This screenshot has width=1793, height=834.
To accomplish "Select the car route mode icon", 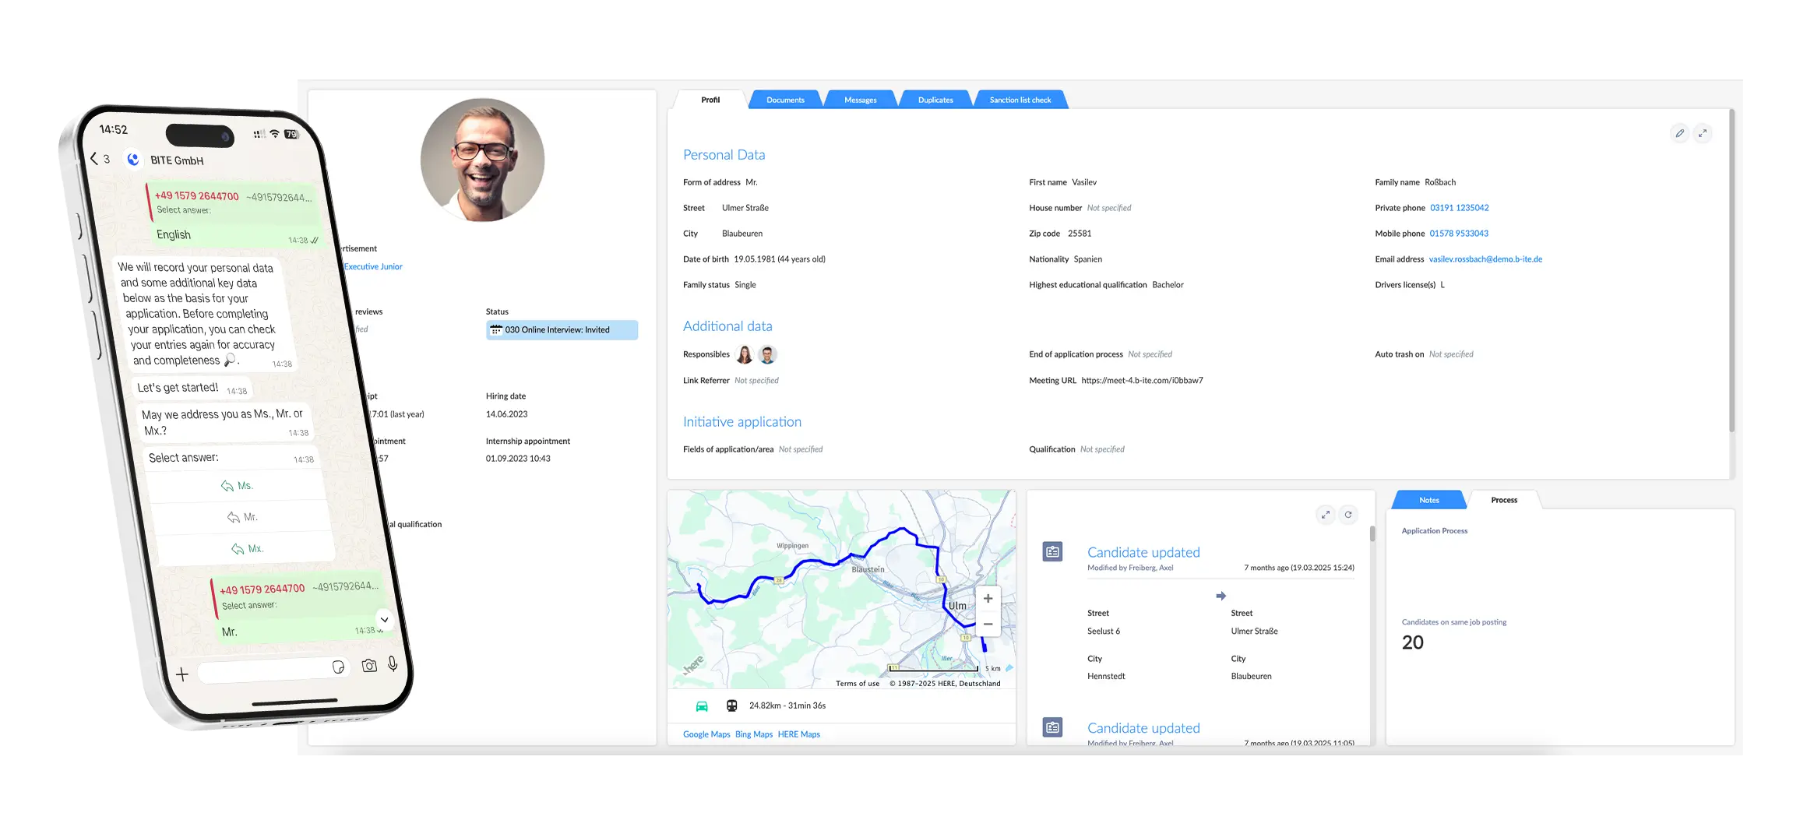I will 701,706.
